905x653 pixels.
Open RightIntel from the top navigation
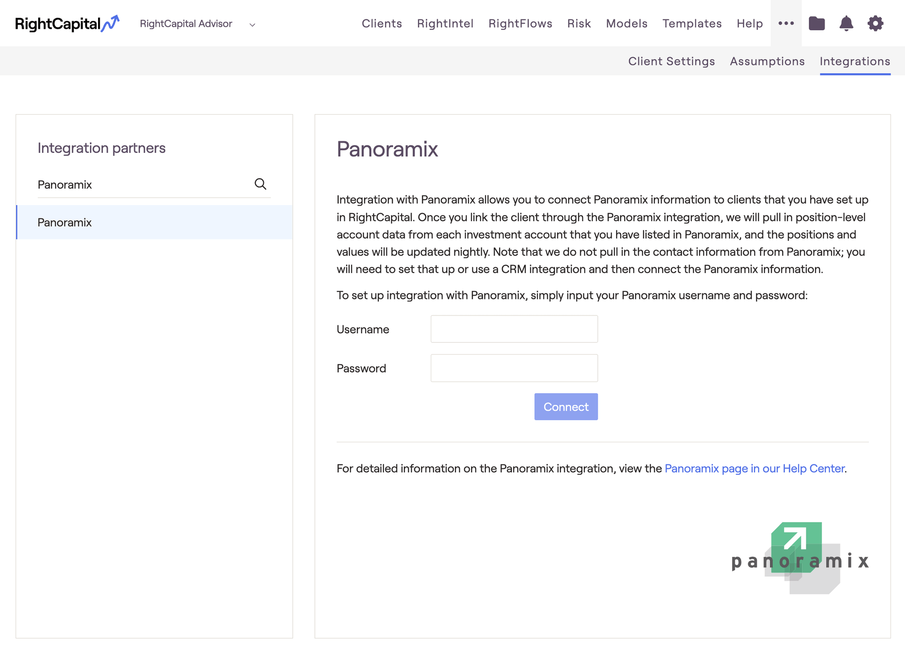[x=445, y=24]
